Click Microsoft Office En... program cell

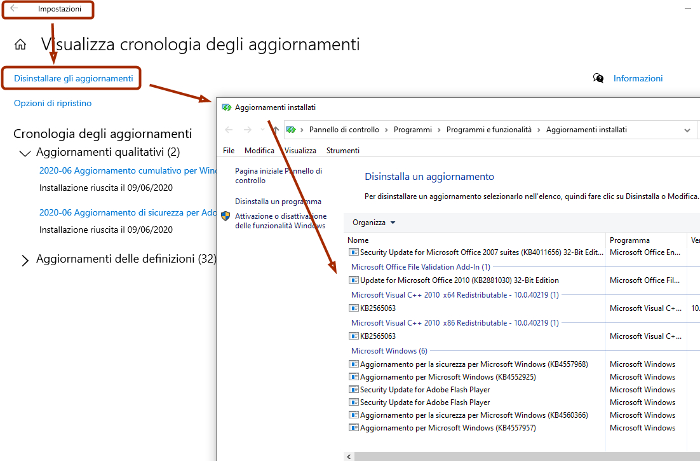(645, 252)
